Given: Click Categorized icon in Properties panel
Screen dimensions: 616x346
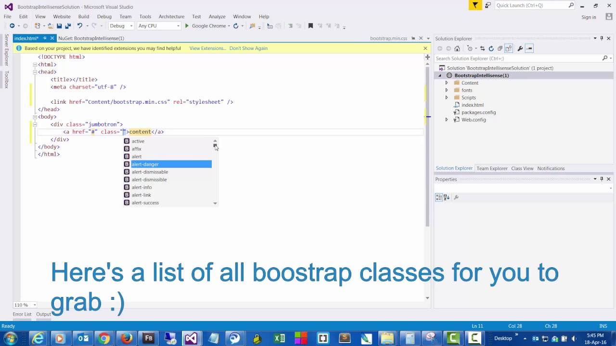Looking at the screenshot, I should (x=439, y=197).
